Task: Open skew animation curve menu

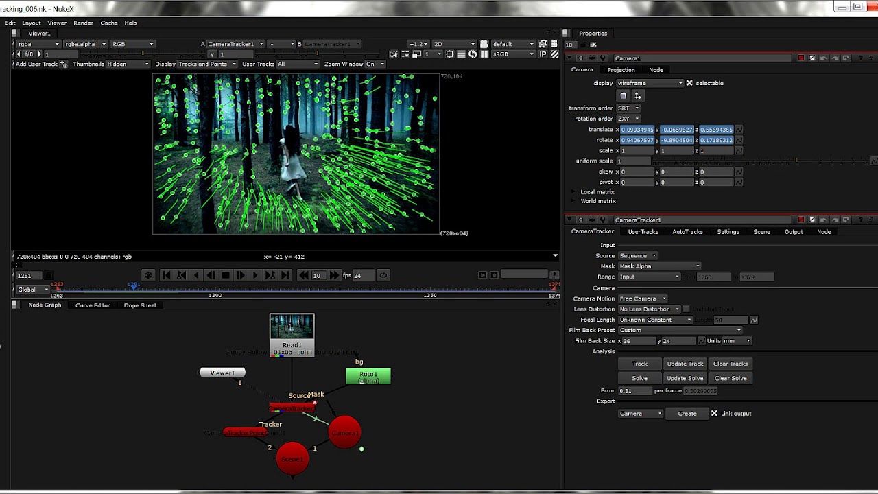Action: click(739, 172)
